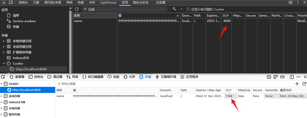Select Service workers in the sidebar

tap(24, 21)
